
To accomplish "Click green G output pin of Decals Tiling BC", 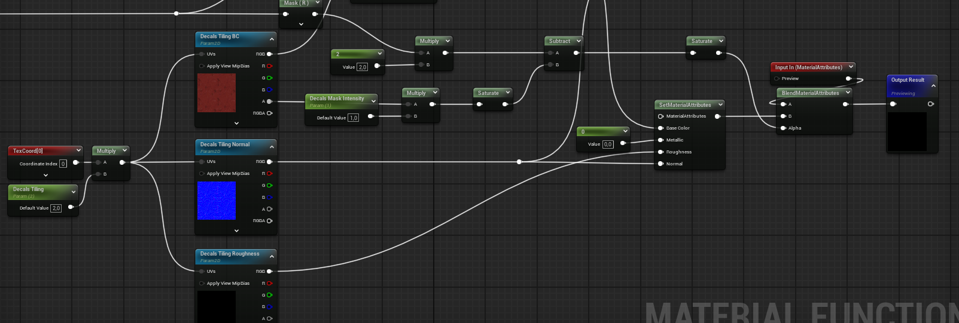I will [269, 78].
